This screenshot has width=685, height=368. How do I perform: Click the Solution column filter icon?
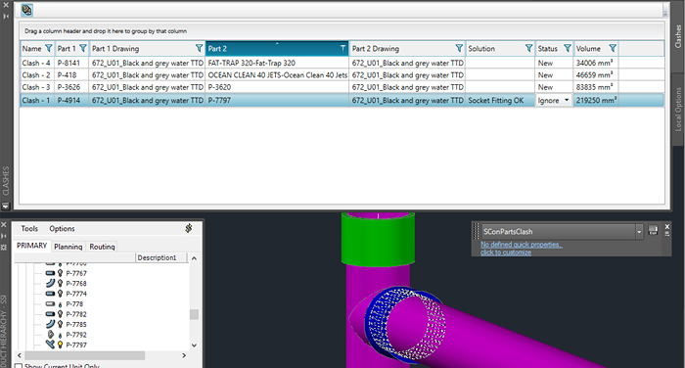529,49
